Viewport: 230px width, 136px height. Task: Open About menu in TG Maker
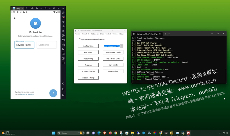tap(121, 34)
